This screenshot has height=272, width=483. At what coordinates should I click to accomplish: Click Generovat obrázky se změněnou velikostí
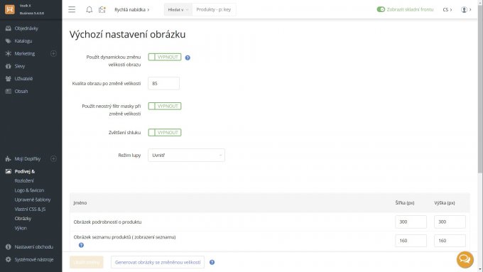[x=158, y=262]
